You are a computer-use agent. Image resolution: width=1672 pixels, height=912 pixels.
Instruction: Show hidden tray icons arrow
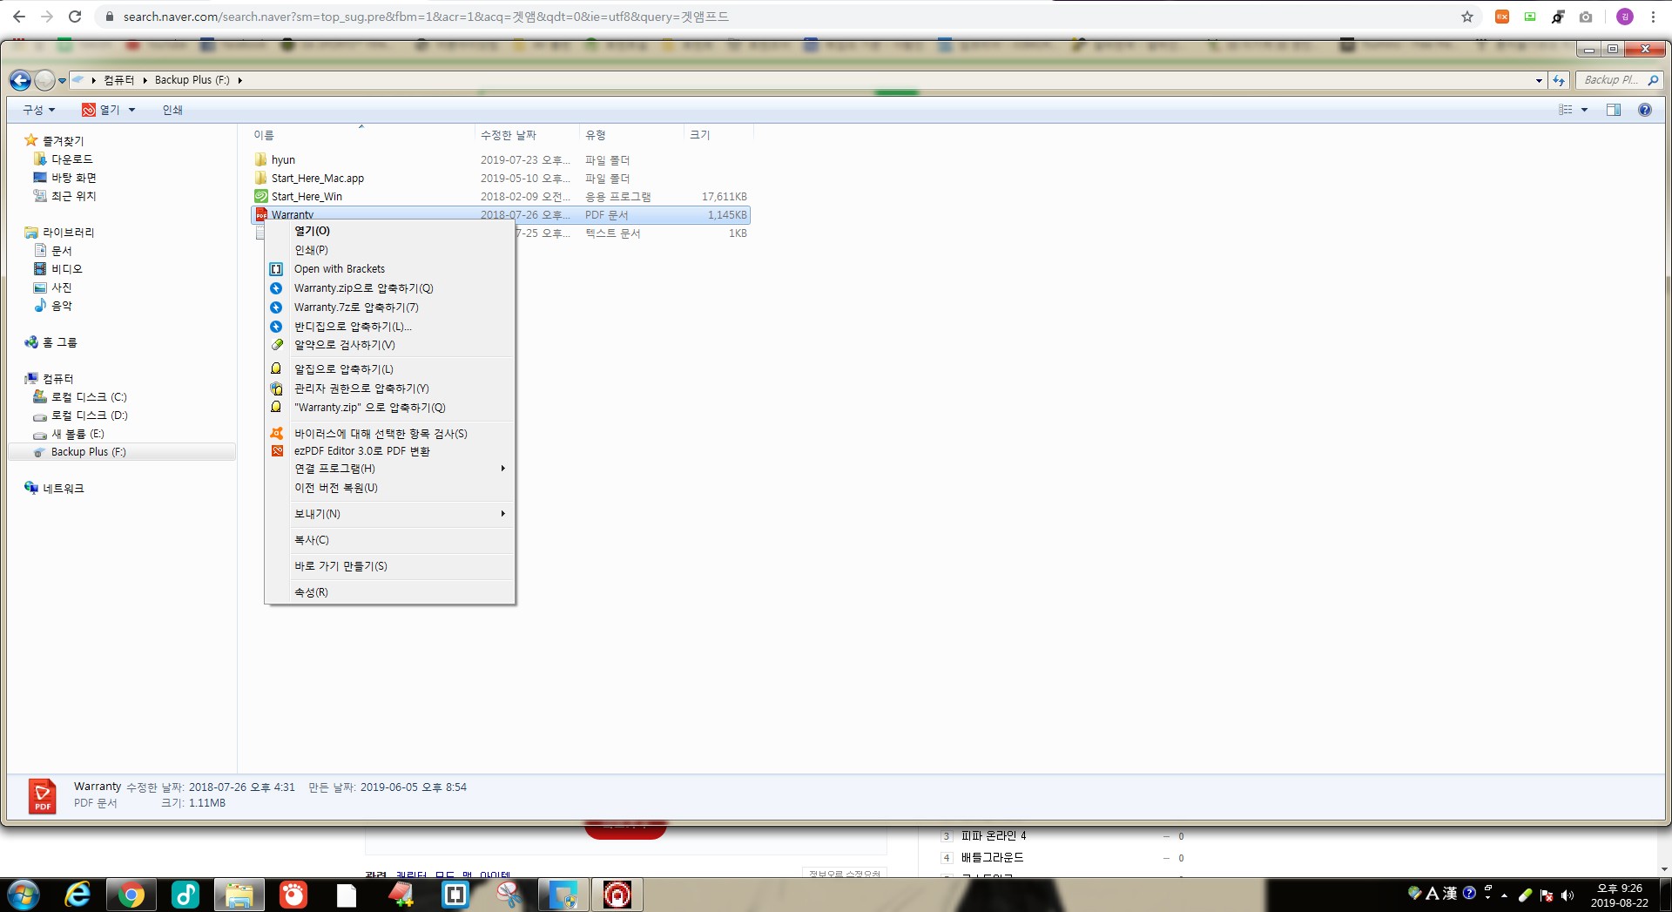1504,895
